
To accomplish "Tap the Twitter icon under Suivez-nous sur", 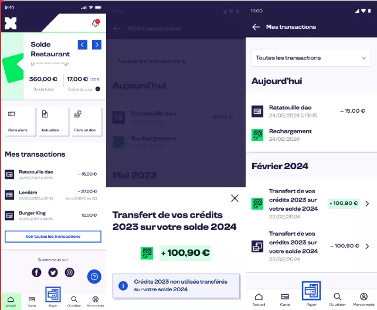I will click(53, 272).
